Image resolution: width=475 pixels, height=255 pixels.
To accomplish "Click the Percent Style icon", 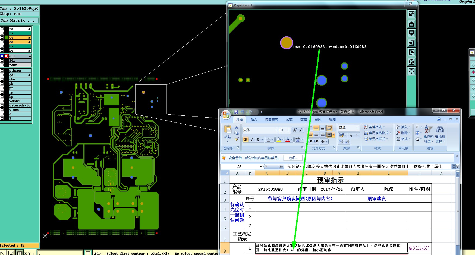I will tap(351, 135).
